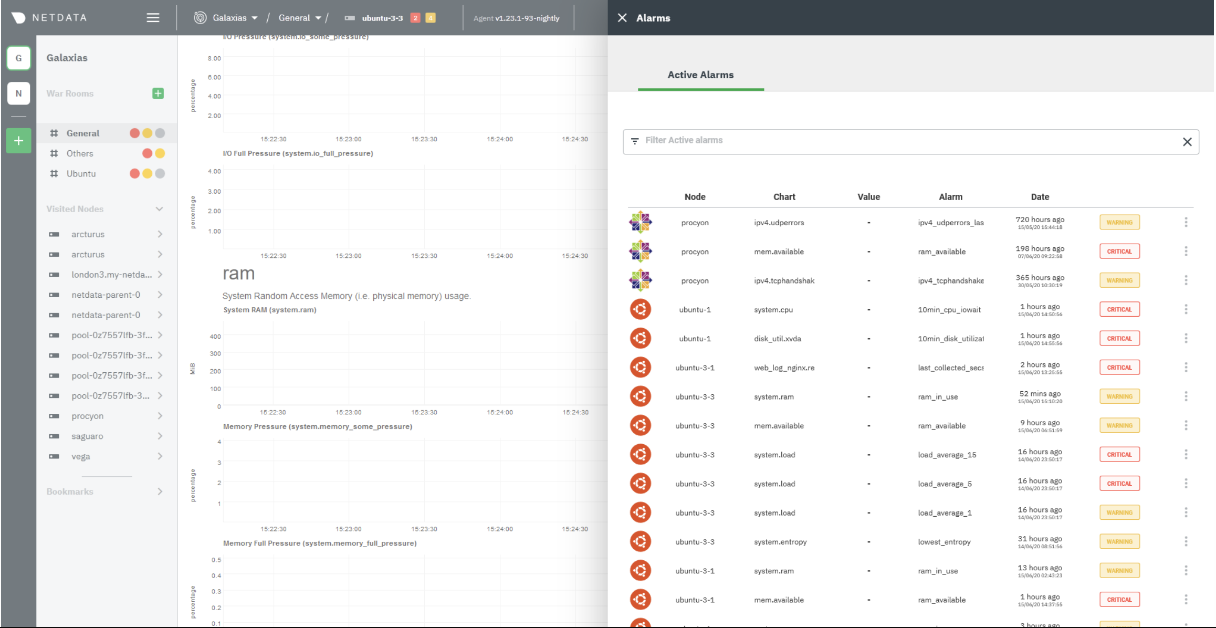
Task: Open the hamburger navigation menu
Action: tap(153, 17)
